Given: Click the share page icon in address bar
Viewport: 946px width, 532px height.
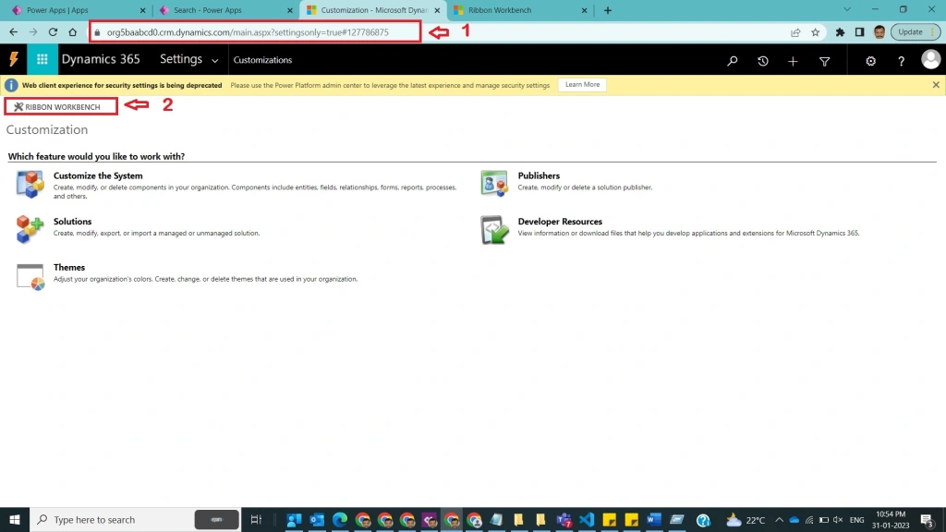Looking at the screenshot, I should tap(795, 32).
